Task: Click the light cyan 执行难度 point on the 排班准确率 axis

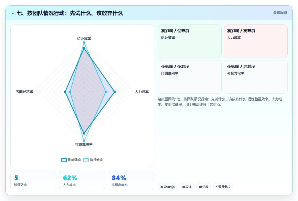Action: point(84,141)
